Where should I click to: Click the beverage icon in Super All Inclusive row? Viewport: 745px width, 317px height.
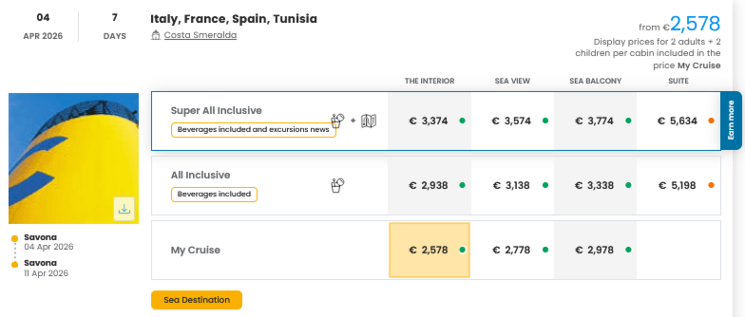click(x=338, y=120)
